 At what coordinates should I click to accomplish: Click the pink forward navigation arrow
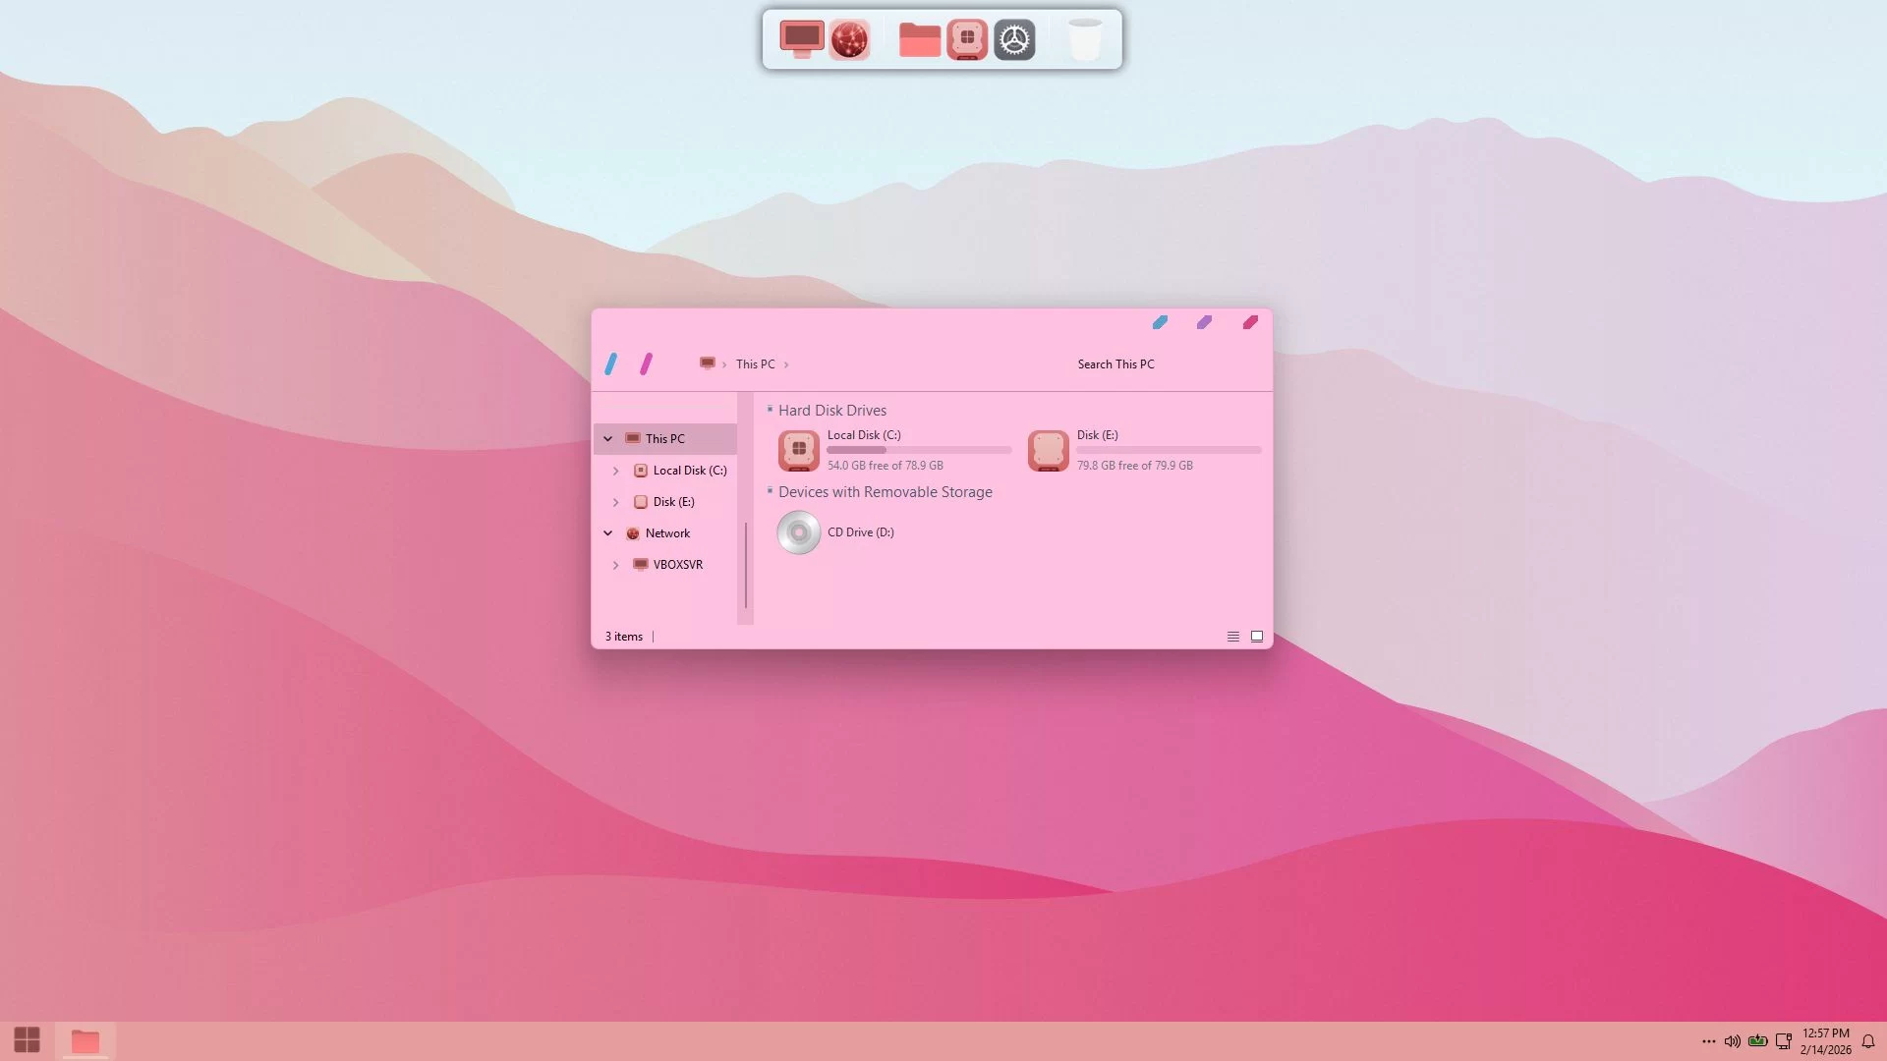(x=646, y=364)
